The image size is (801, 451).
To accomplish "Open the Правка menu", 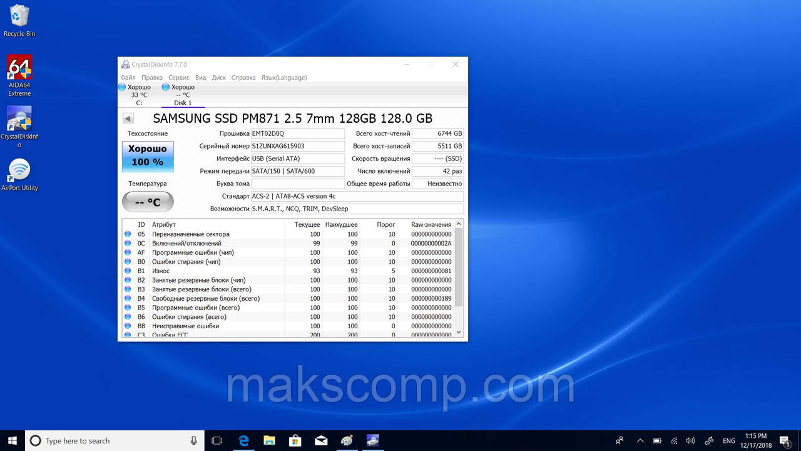I will click(x=152, y=78).
